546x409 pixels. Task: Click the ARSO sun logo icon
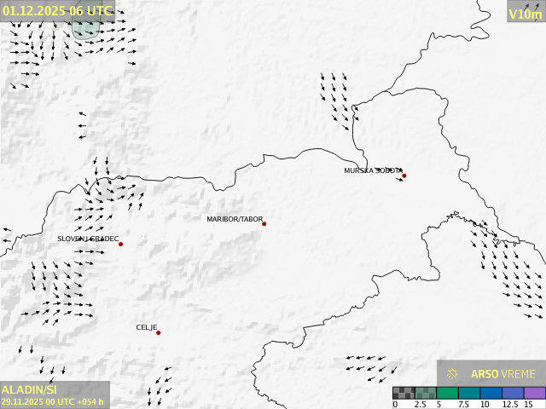453,374
